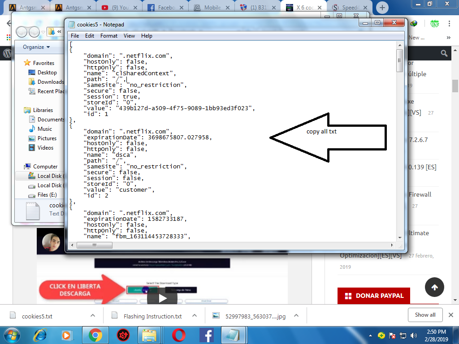Image resolution: width=459 pixels, height=344 pixels.
Task: Click Notepad scroll up arrow
Action: [399, 45]
